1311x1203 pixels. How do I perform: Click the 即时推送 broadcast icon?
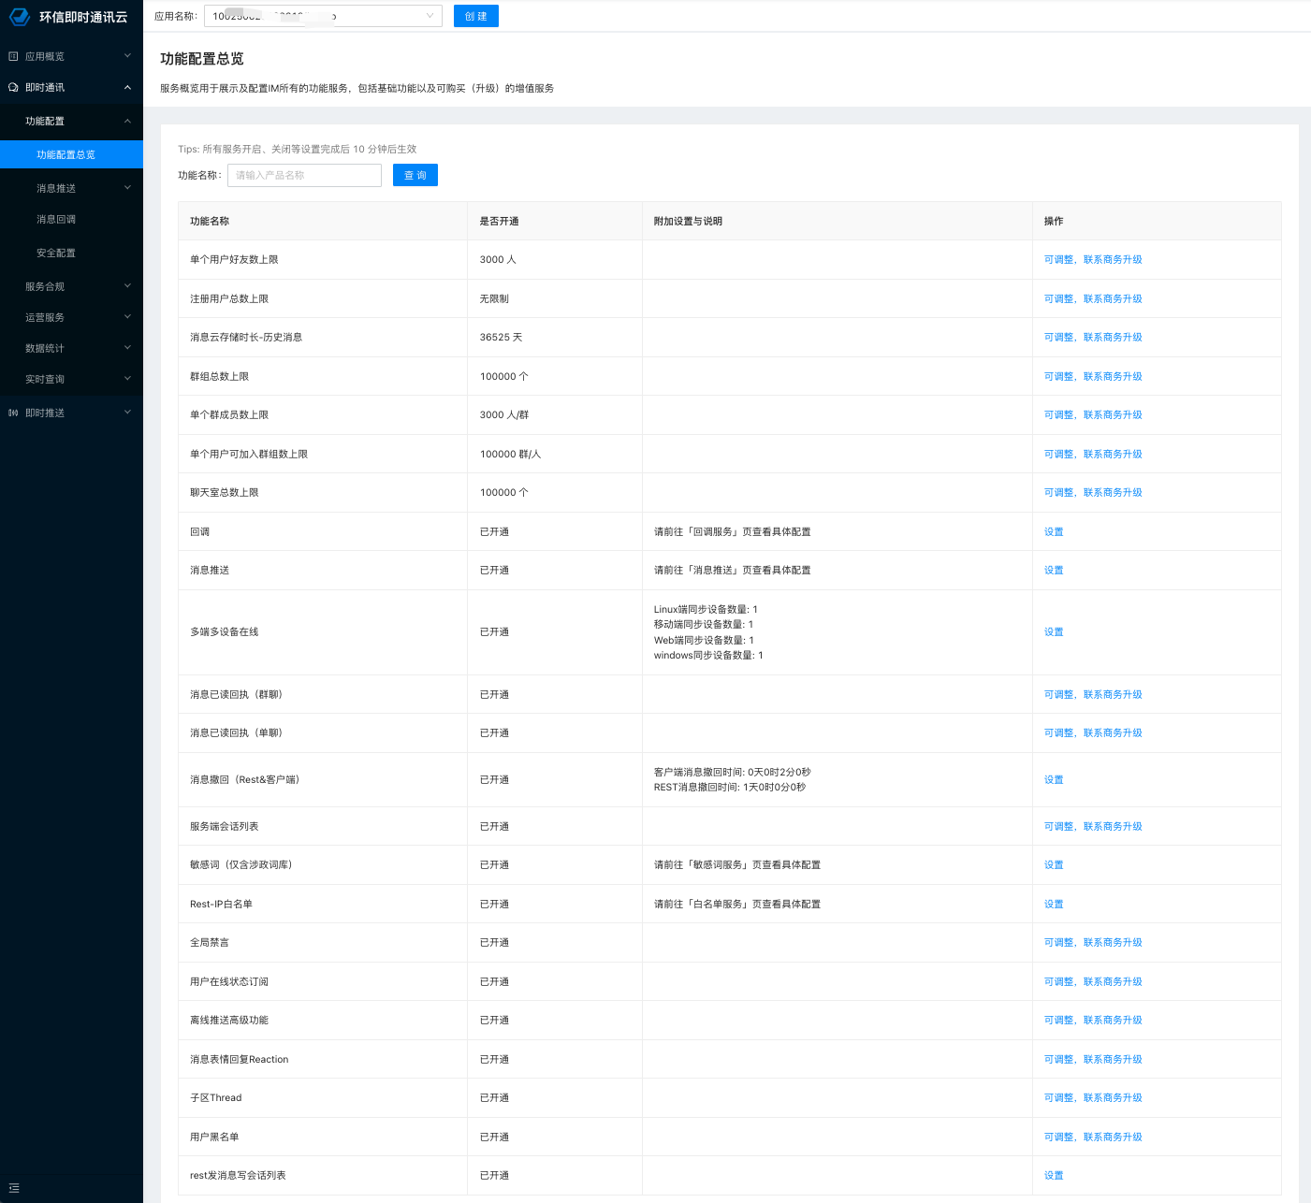(x=13, y=413)
